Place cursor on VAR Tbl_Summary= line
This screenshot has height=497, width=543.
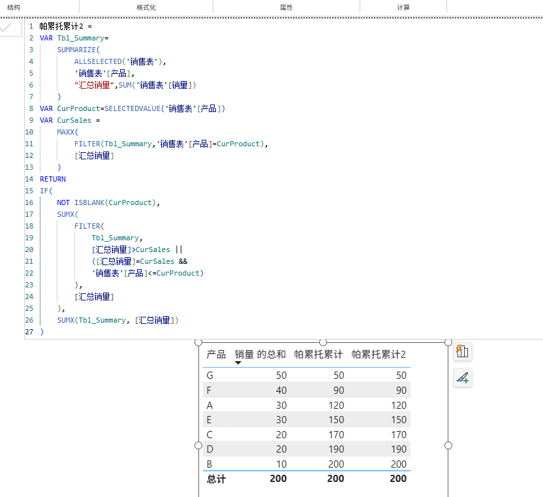tap(74, 38)
